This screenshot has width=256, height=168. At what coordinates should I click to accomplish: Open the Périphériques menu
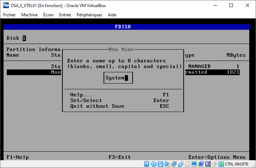pyautogui.click(x=89, y=15)
